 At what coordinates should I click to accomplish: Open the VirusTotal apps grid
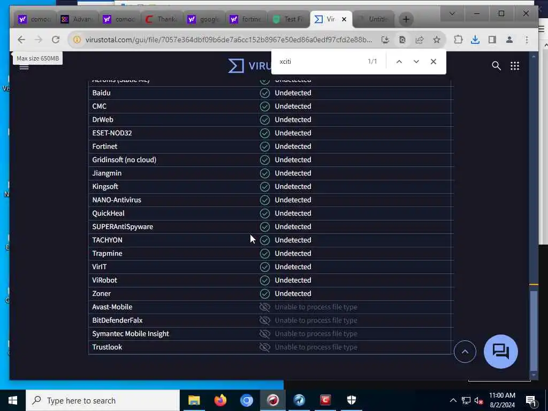pyautogui.click(x=514, y=66)
